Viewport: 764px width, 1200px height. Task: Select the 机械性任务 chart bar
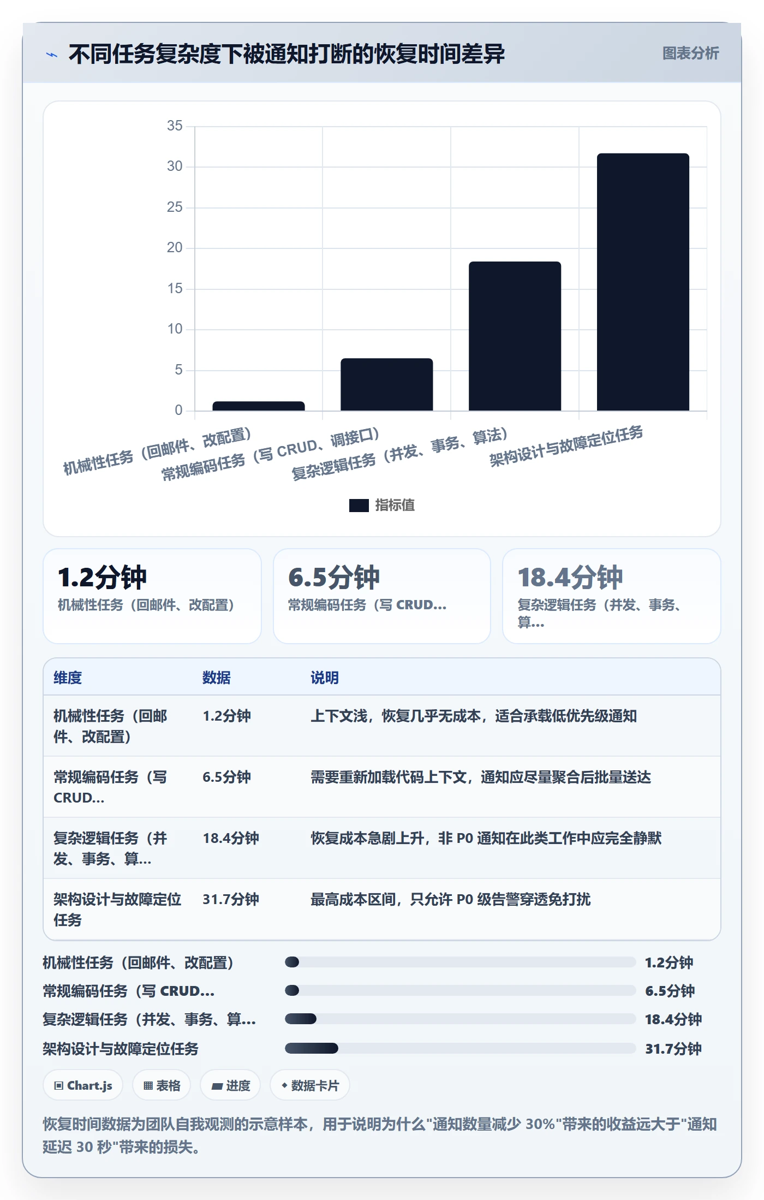(258, 406)
